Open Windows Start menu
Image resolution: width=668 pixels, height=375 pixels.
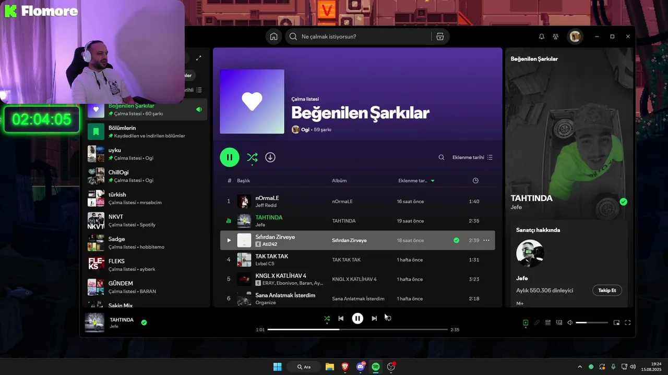pyautogui.click(x=278, y=367)
